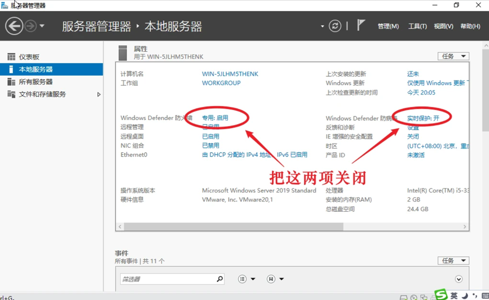The height and width of the screenshot is (300, 489).
Task: Click the 筛选器 filter input field
Action: pyautogui.click(x=166, y=279)
